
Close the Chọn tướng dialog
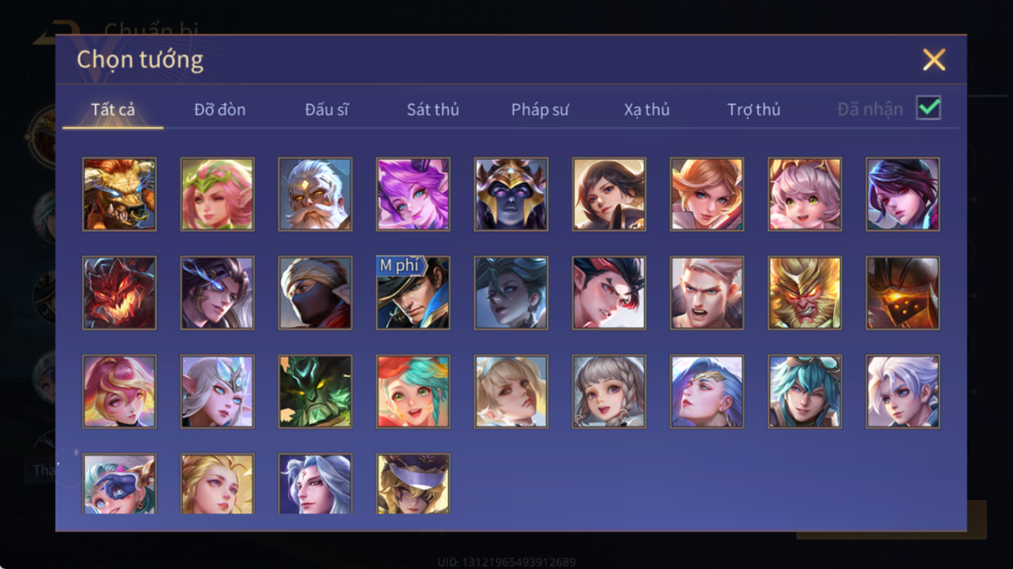pyautogui.click(x=934, y=60)
